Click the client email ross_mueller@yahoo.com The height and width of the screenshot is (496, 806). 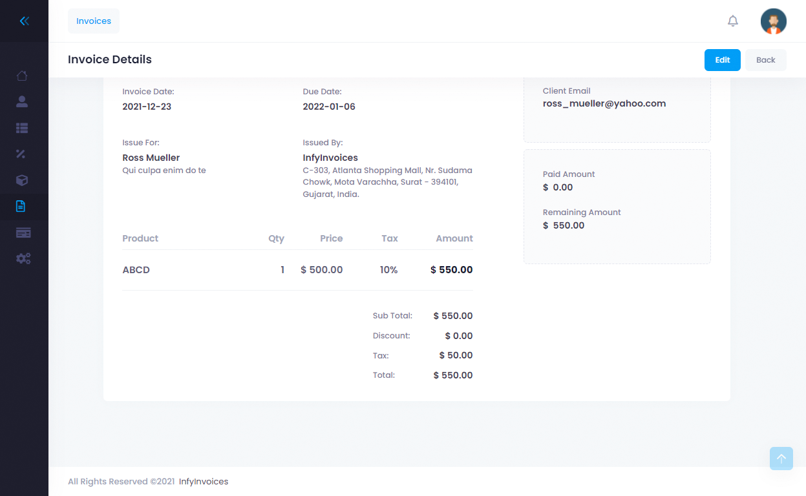(x=604, y=103)
